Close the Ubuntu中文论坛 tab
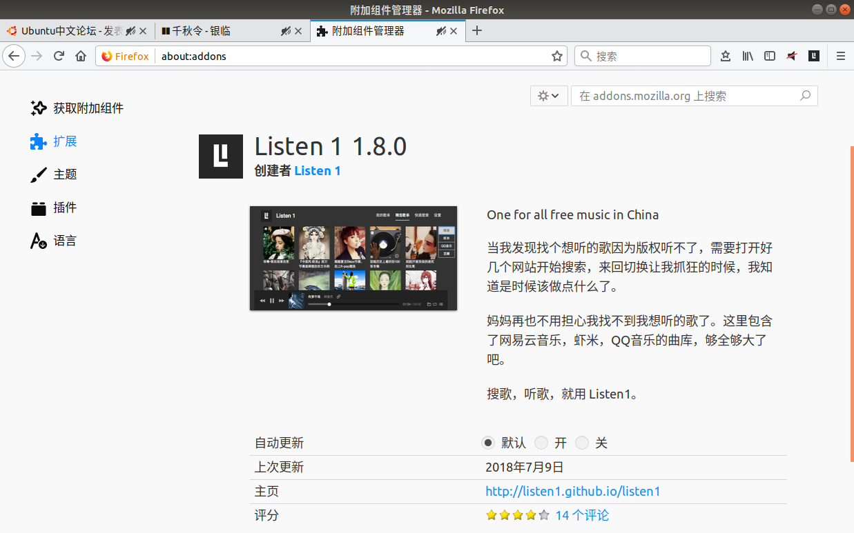 point(143,31)
